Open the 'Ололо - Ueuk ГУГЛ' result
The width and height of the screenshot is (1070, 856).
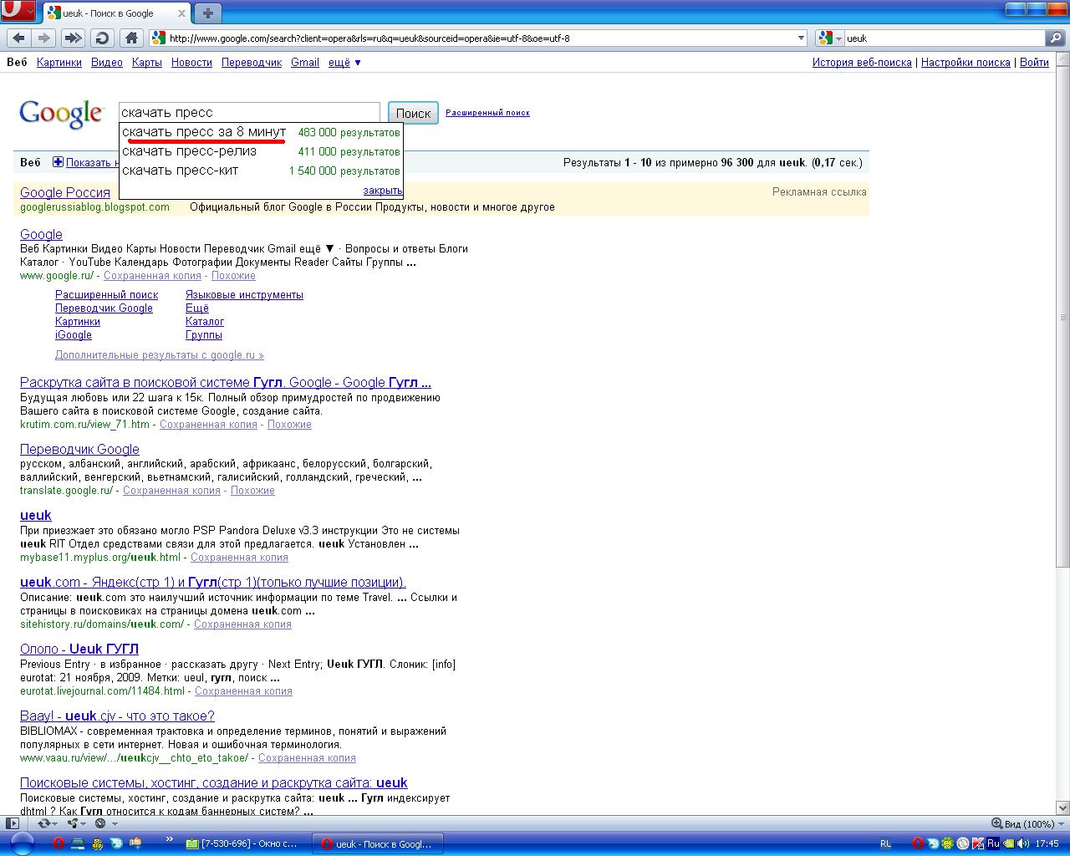[79, 650]
